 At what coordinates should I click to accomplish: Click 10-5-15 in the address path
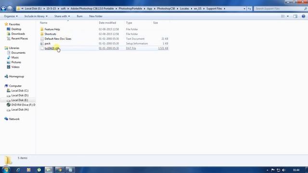[x=51, y=9]
